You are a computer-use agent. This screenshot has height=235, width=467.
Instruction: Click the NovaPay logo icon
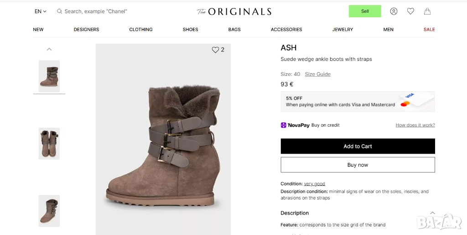283,125
